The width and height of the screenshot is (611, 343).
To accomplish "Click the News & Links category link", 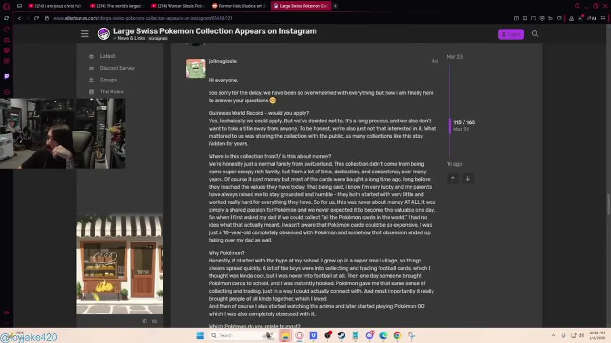I will point(131,38).
